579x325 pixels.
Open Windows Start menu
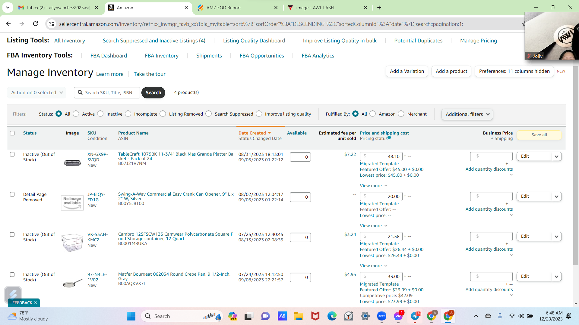tap(131, 316)
